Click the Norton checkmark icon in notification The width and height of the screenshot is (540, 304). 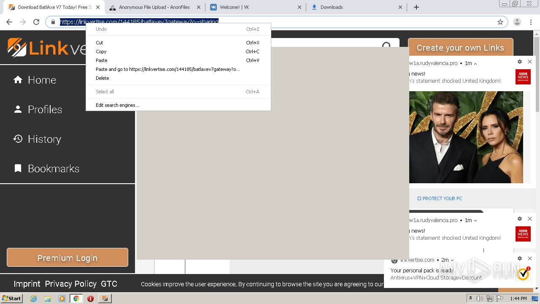523,274
